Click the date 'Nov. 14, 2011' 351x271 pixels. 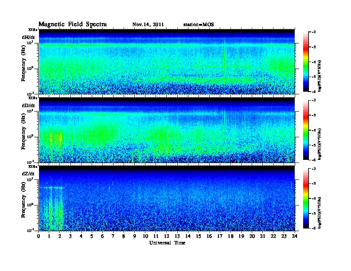[148, 25]
